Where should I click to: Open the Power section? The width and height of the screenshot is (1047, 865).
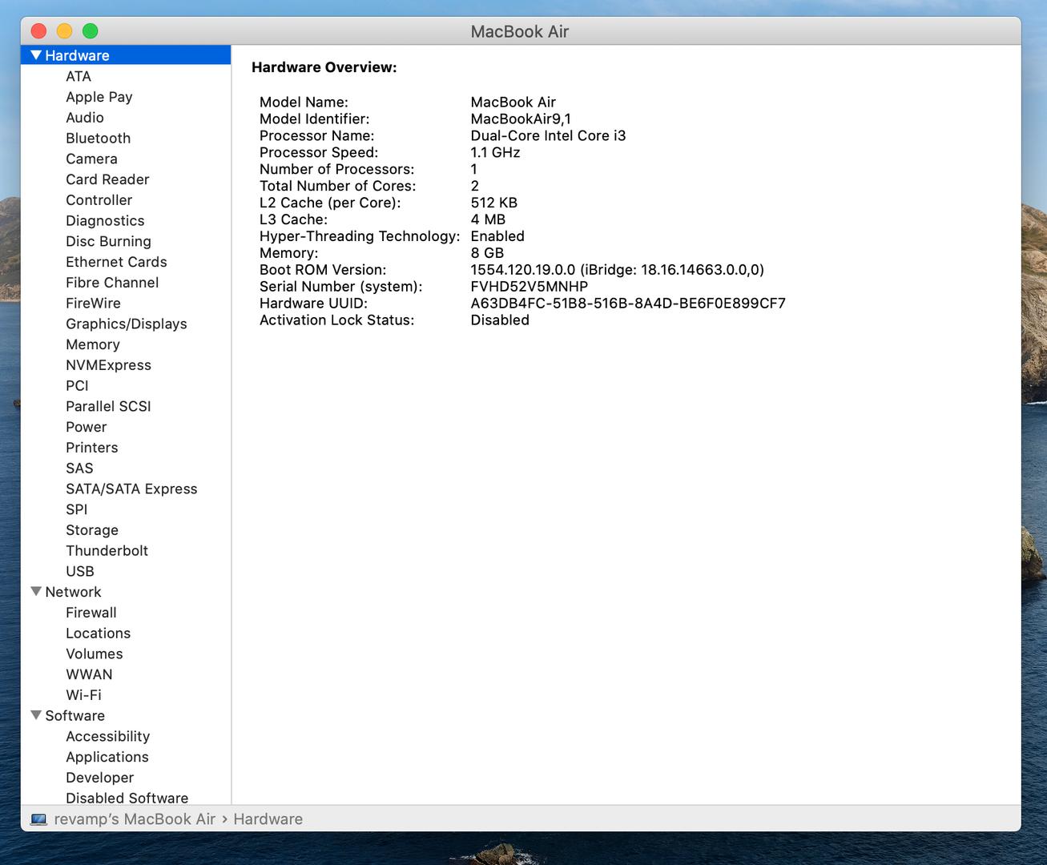[86, 427]
